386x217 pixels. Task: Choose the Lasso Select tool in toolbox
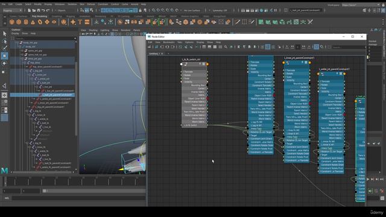(4, 41)
